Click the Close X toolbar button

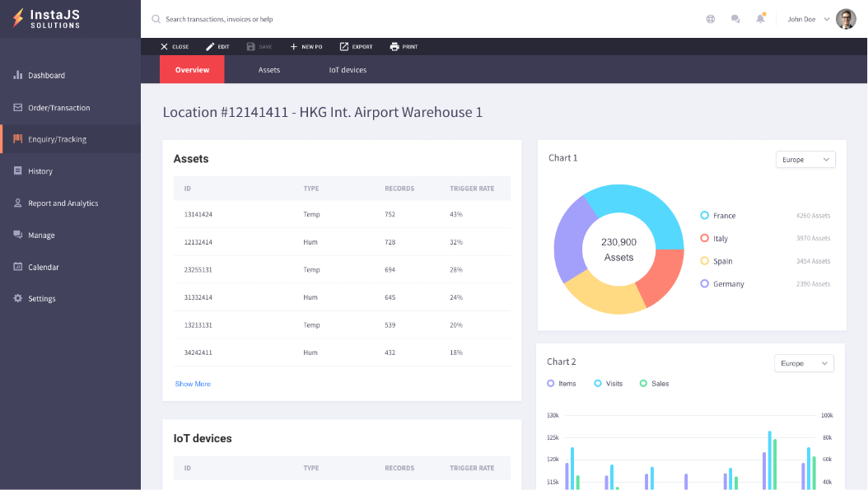tap(165, 47)
